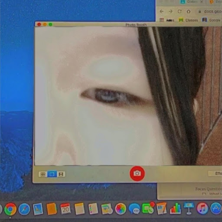Launch Pages from the Dock

(161, 209)
